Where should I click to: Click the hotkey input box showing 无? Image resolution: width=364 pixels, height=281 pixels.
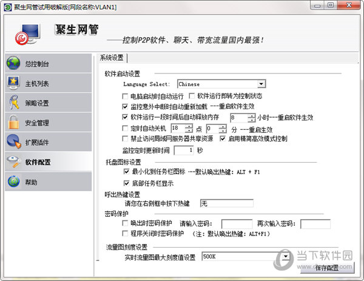[226, 203]
